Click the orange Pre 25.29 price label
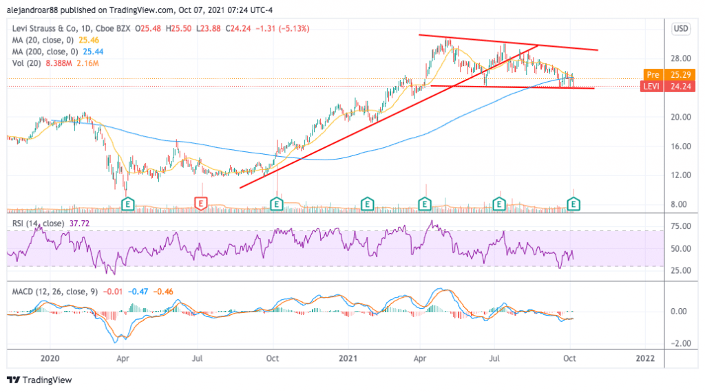The width and height of the screenshot is (705, 392). 669,74
